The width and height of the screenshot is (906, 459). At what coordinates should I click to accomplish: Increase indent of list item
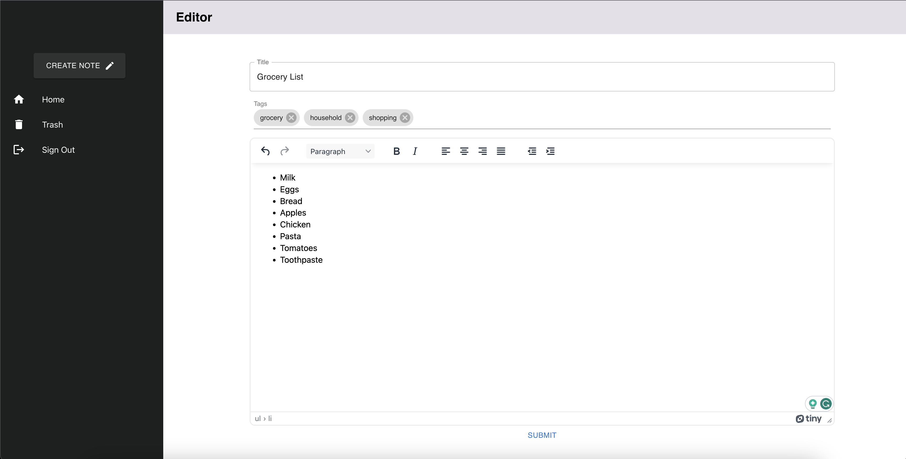[x=550, y=151]
